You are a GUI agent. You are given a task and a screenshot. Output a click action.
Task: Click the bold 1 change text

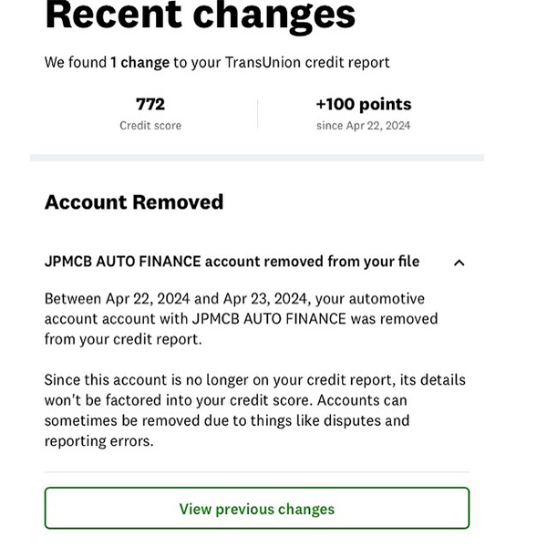(x=139, y=63)
